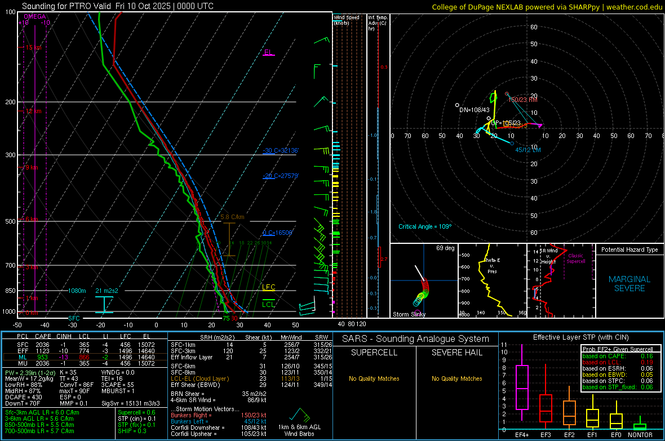Click the 'DN=108/43' hodograph label
This screenshot has width=665, height=441.
pos(474,110)
